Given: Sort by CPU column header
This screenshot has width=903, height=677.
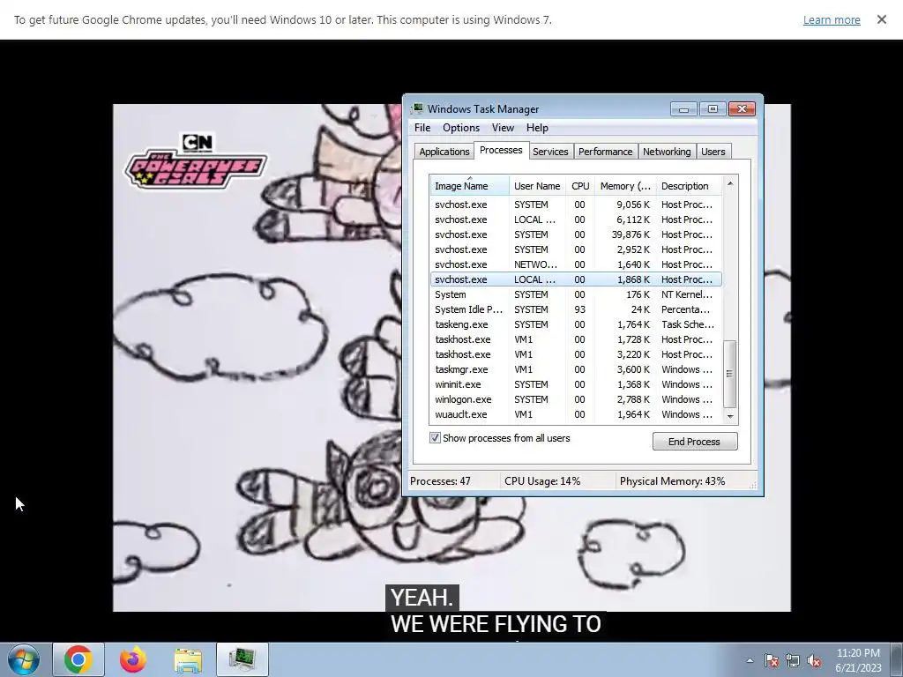Looking at the screenshot, I should (x=580, y=186).
